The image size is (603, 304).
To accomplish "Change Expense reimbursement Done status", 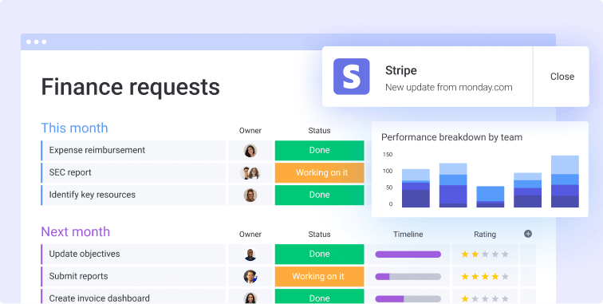I will click(x=319, y=151).
